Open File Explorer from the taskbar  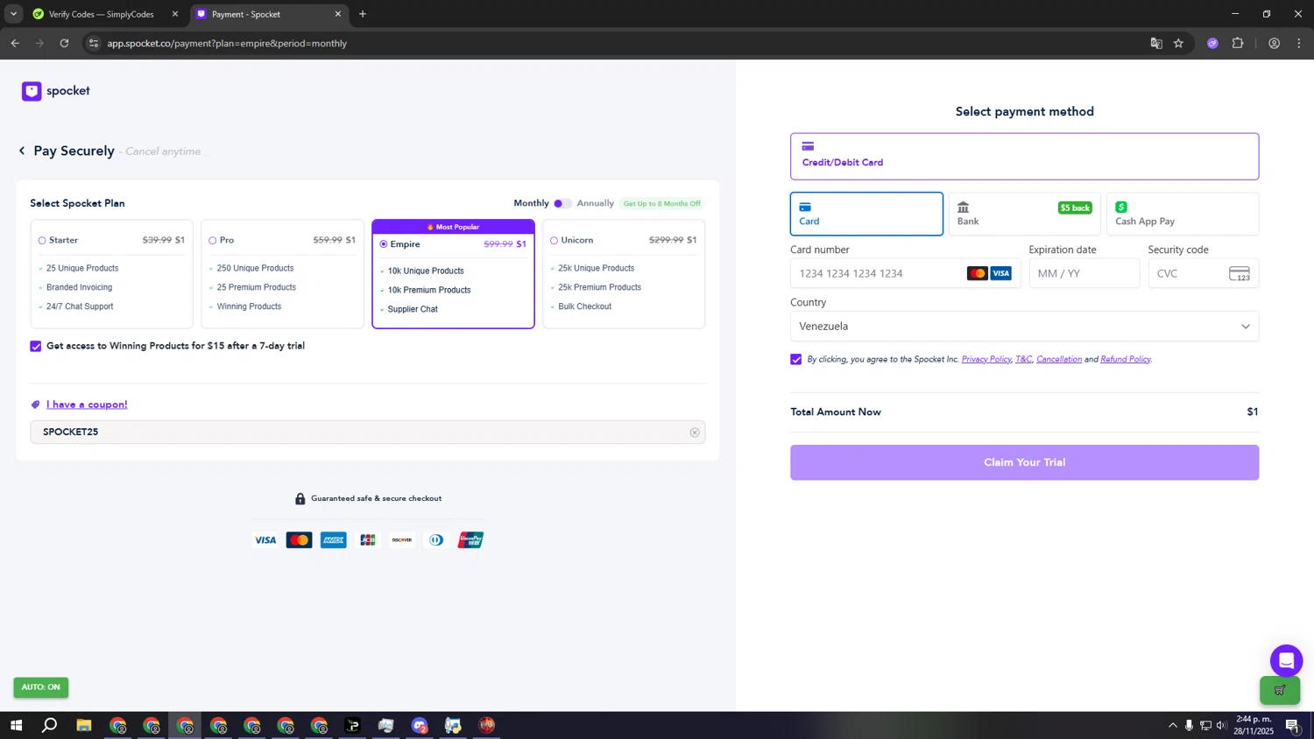84,725
